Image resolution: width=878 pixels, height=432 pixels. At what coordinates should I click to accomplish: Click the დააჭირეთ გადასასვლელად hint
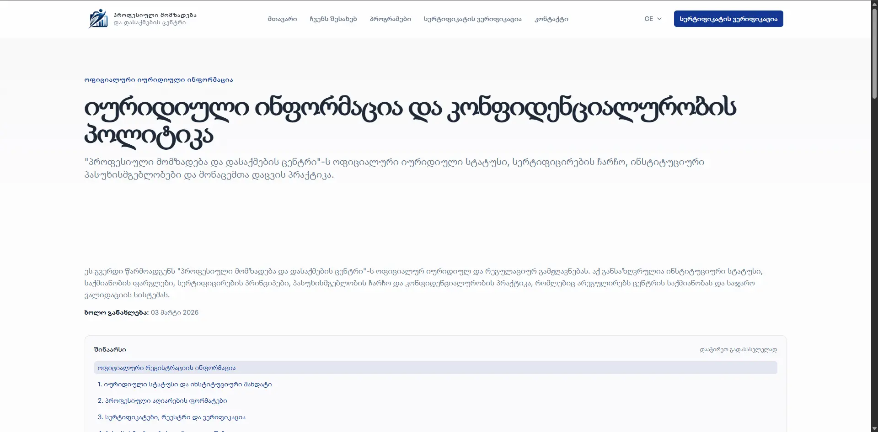tap(739, 350)
